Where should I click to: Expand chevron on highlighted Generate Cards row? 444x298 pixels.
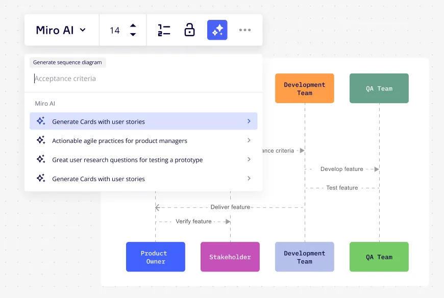[249, 121]
